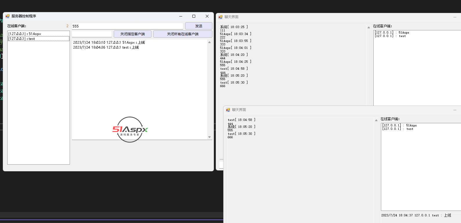Click the upper chat window's title bar icon

220,17
